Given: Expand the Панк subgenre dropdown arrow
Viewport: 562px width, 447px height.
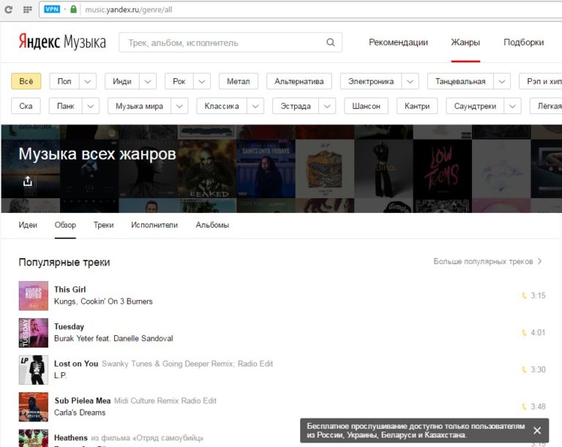Looking at the screenshot, I should click(91, 106).
